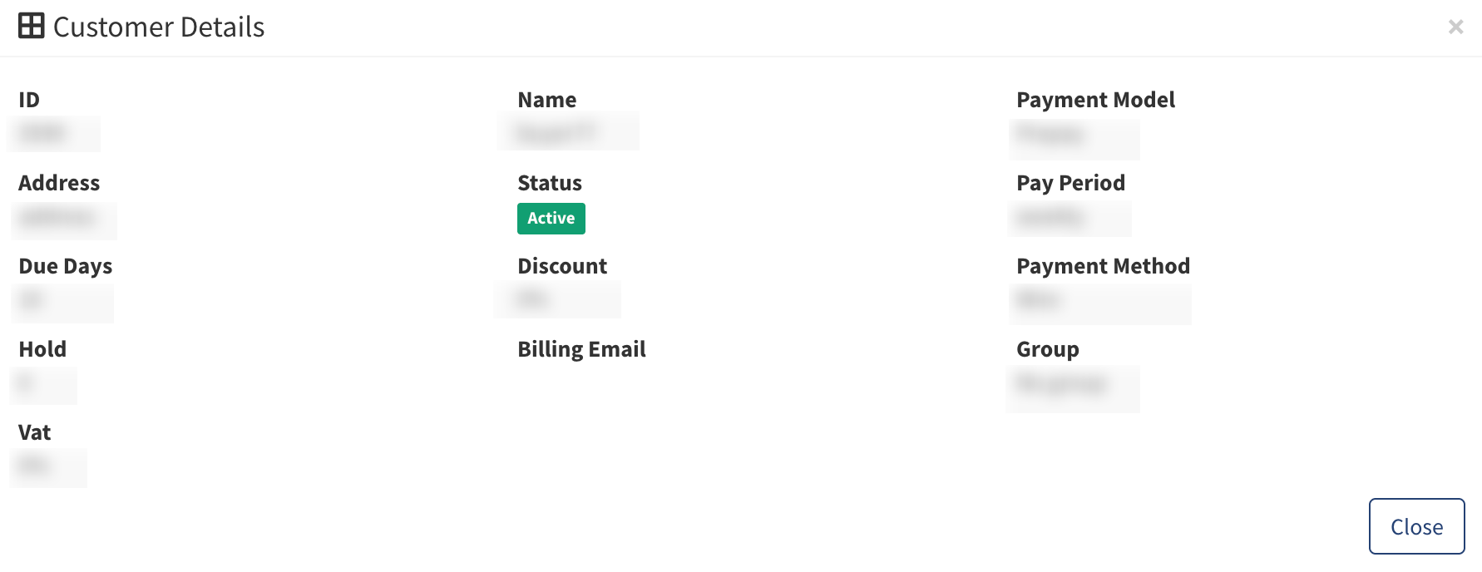The height and width of the screenshot is (572, 1482).
Task: Click the Discount field label
Action: coord(562,266)
